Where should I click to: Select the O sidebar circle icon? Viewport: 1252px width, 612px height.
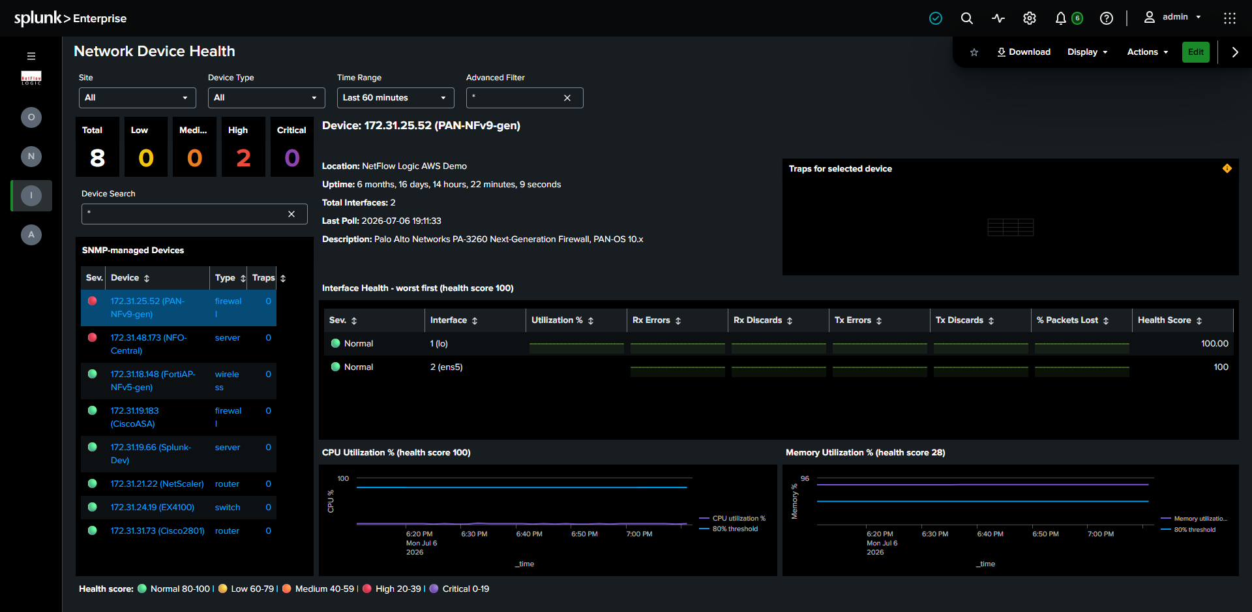pyautogui.click(x=31, y=117)
